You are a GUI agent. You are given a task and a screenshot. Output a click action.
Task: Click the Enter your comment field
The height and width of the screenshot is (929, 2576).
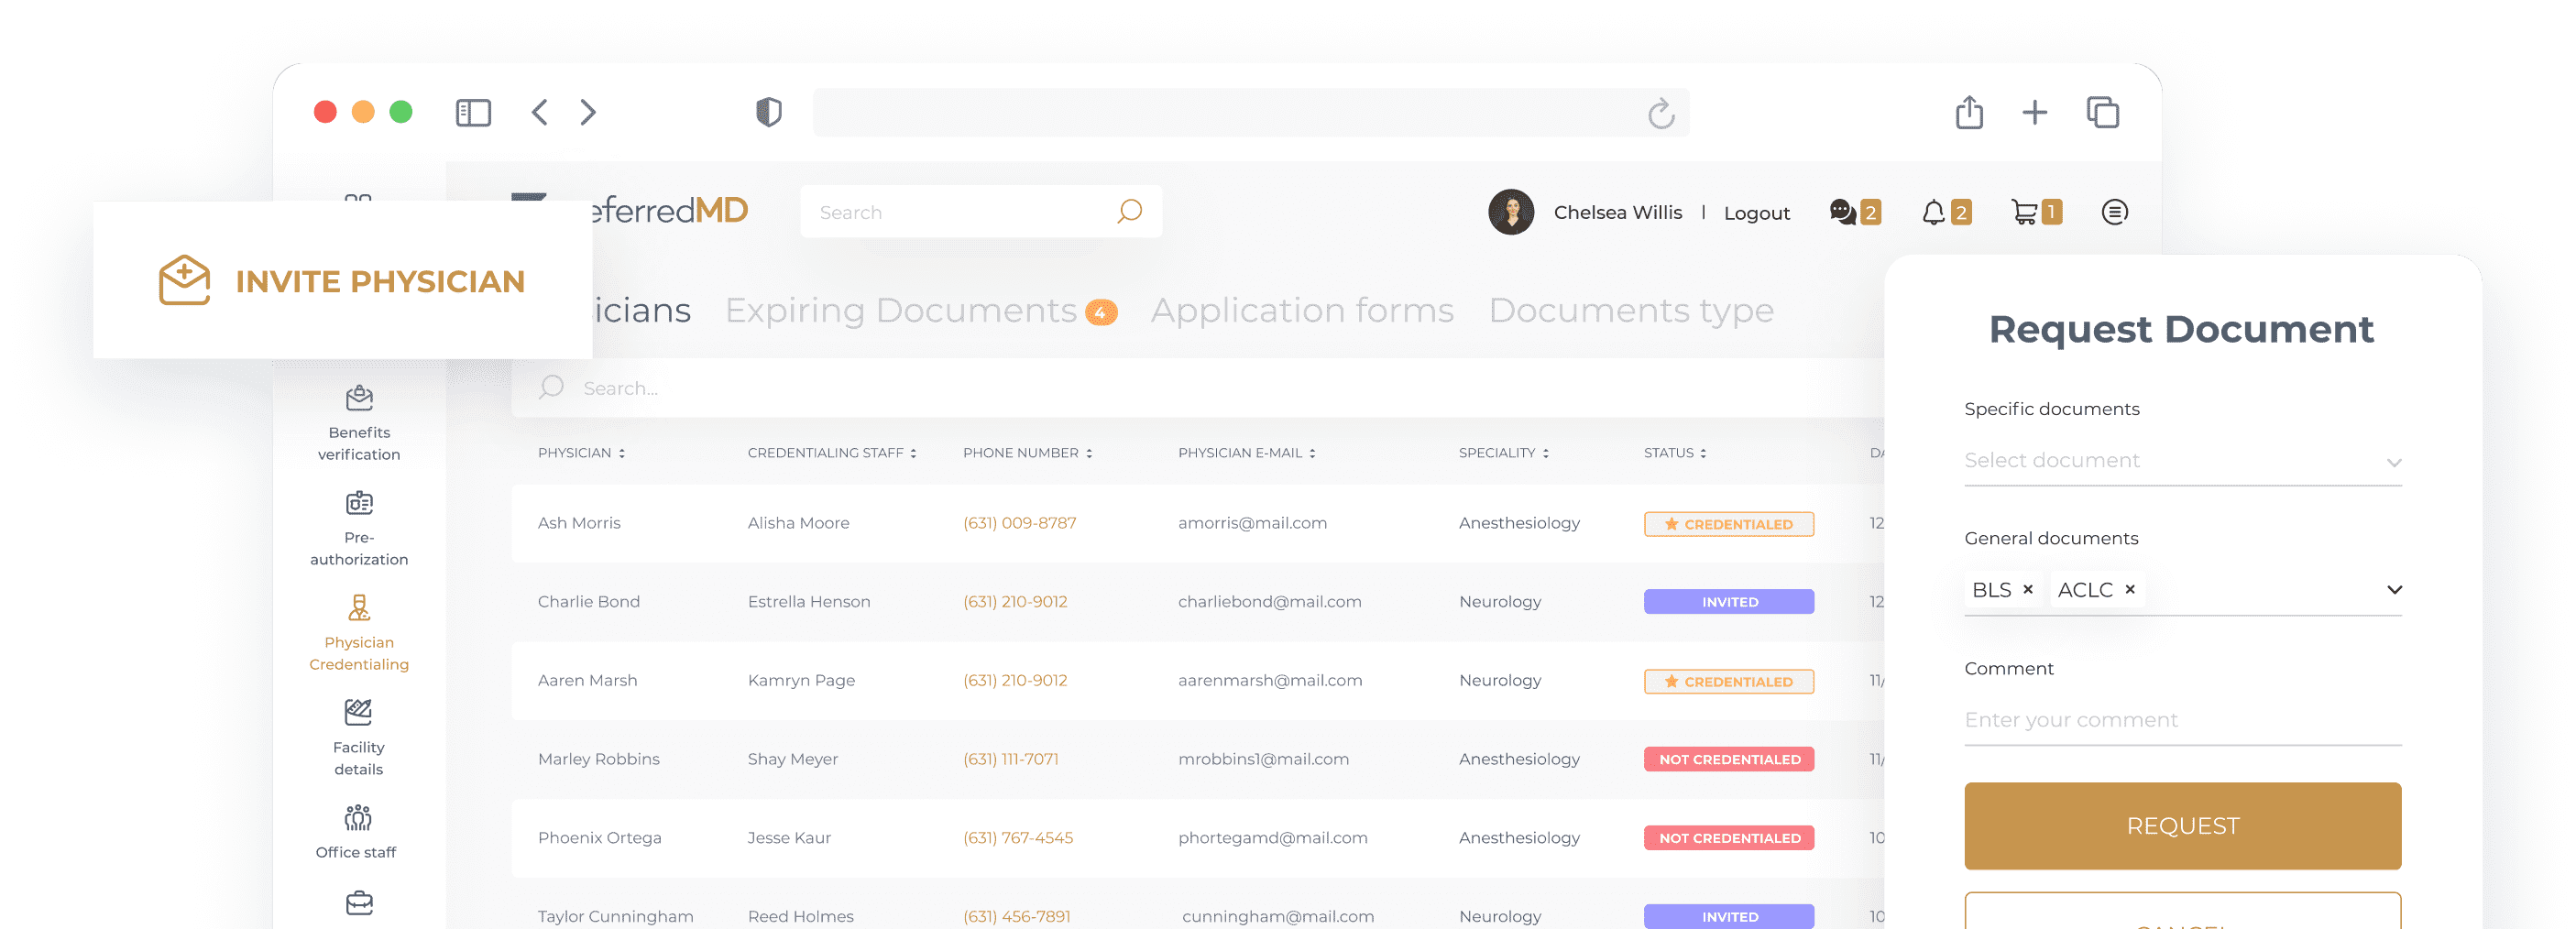pyautogui.click(x=2182, y=720)
